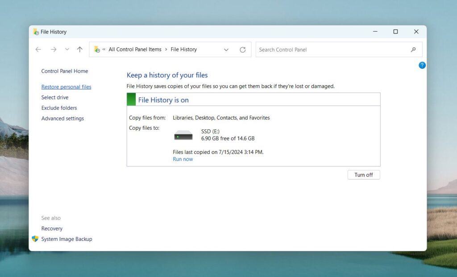Click the search magnifier icon
Image resolution: width=457 pixels, height=277 pixels.
click(413, 50)
